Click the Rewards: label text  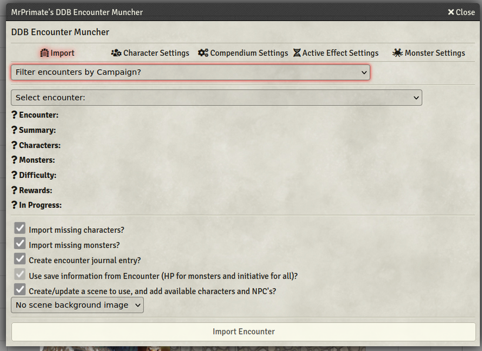click(x=36, y=190)
